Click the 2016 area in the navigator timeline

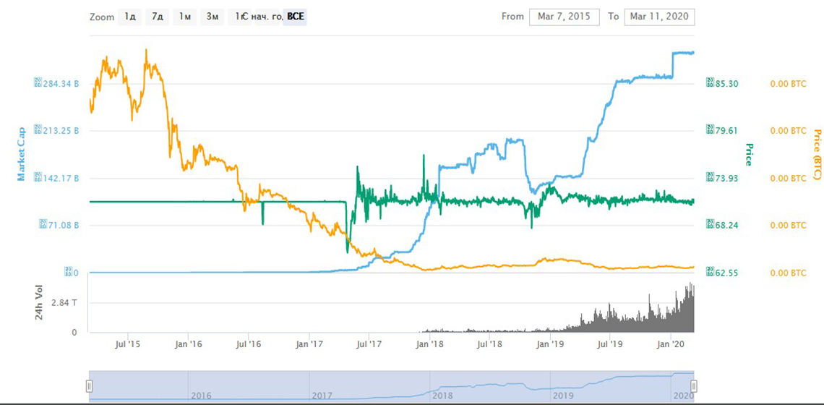pos(201,396)
